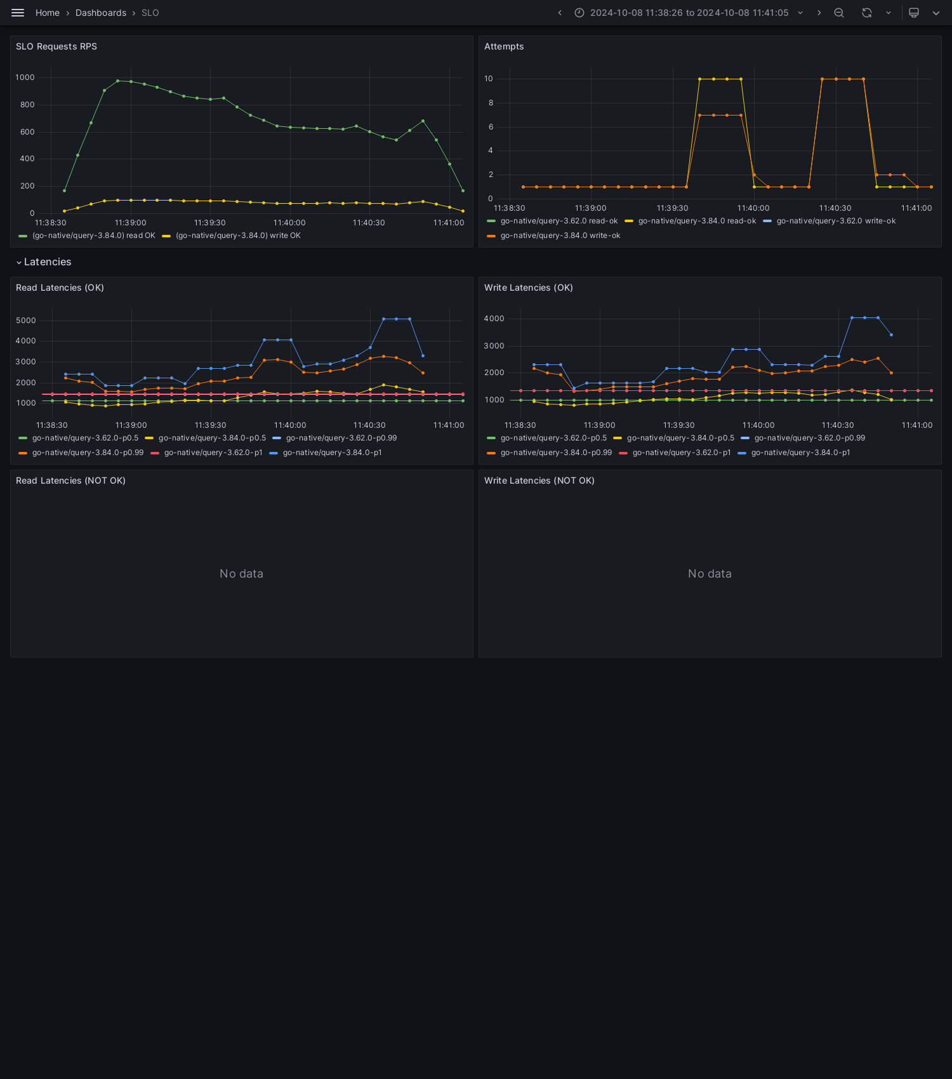
Task: Open Dashboards breadcrumb link
Action: coord(101,13)
